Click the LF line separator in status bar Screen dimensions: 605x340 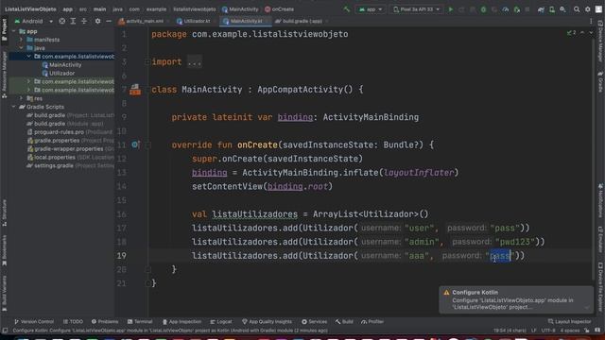point(534,331)
